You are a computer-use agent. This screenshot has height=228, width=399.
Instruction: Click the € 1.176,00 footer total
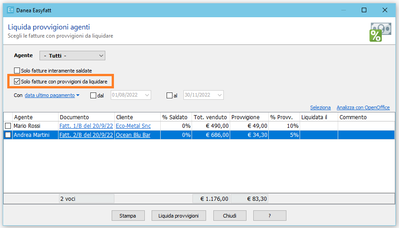click(x=211, y=199)
